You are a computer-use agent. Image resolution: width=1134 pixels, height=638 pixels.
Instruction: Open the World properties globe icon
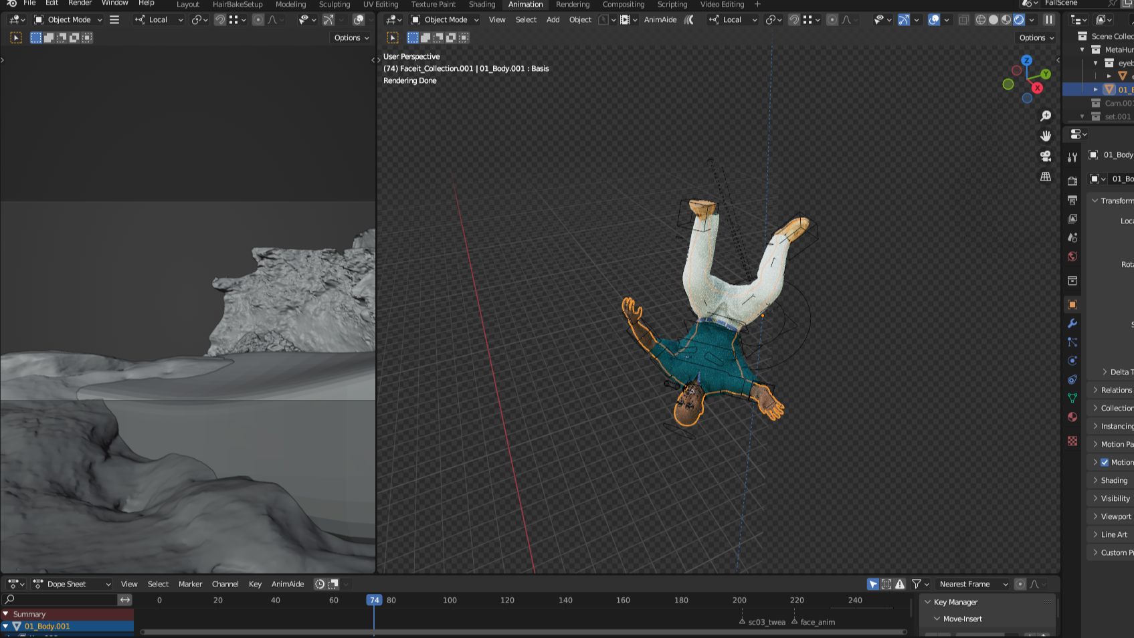pos(1072,257)
